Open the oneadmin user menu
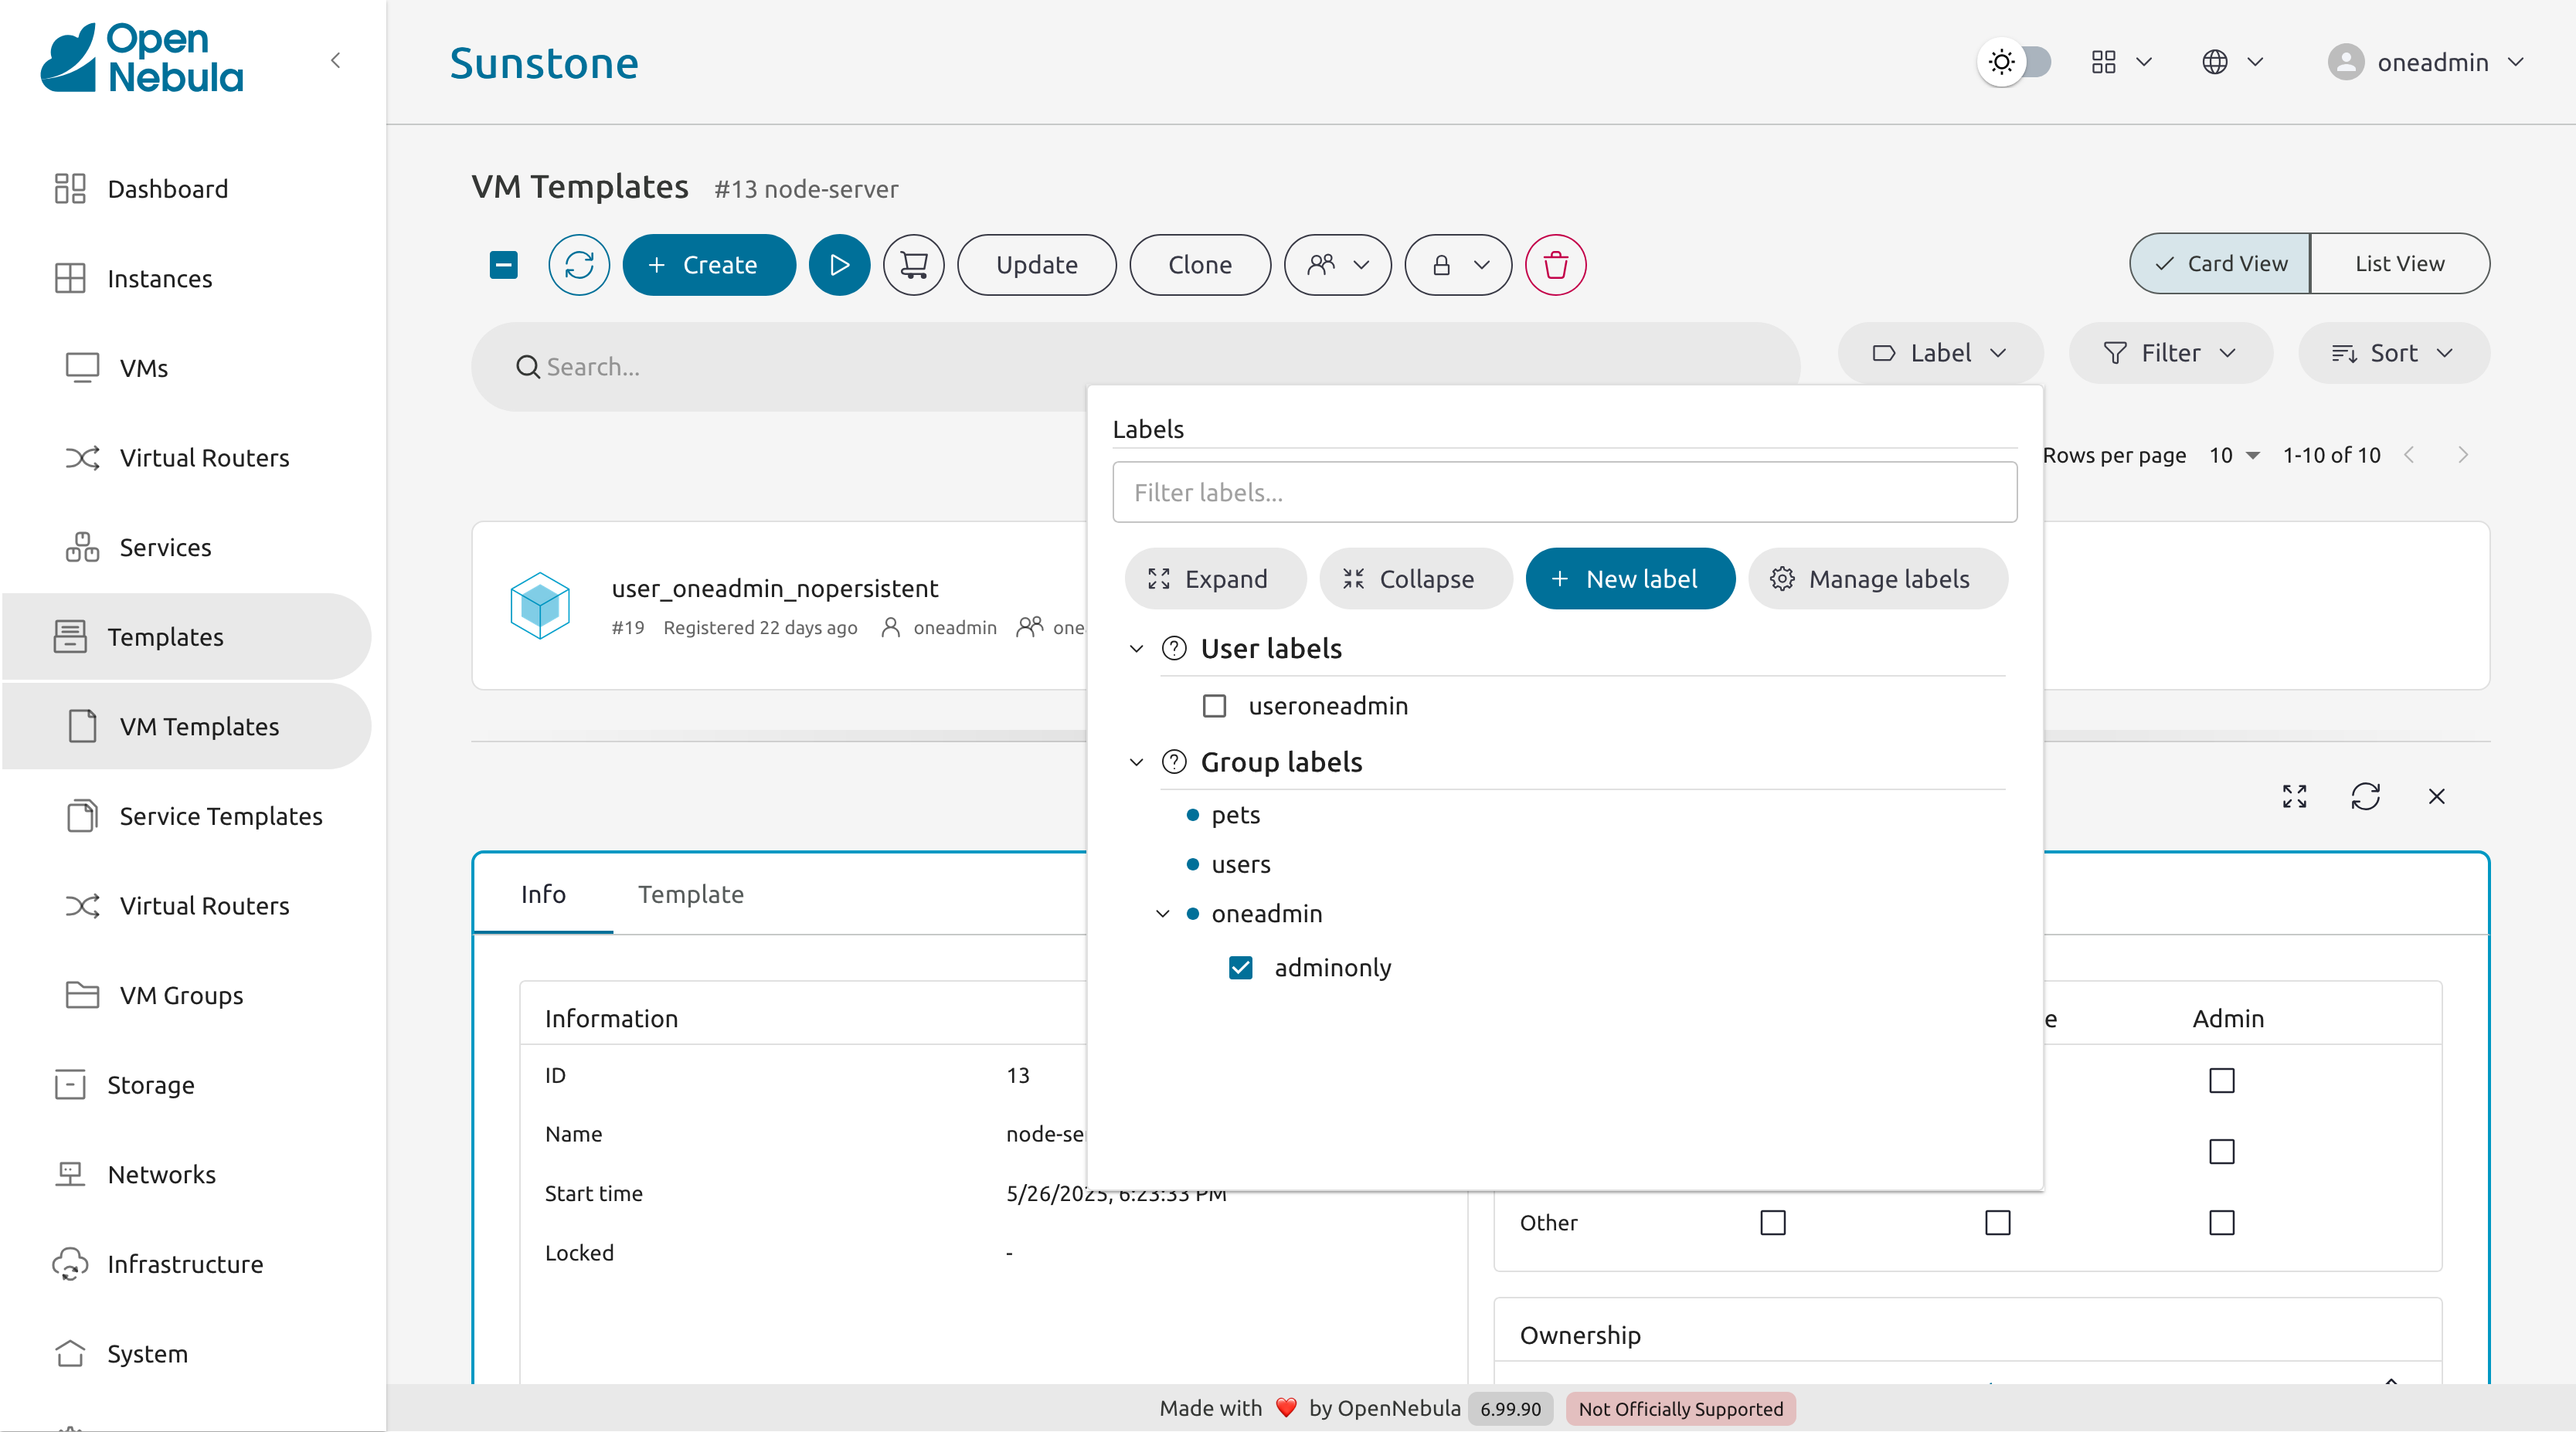This screenshot has width=2576, height=1432. 2427,62
